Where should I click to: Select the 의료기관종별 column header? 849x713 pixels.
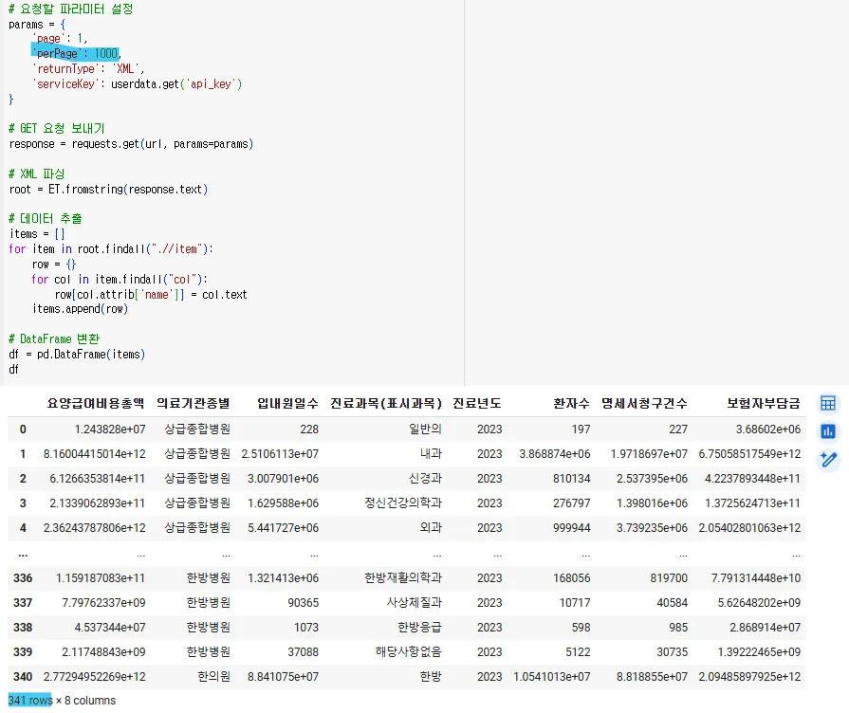tap(194, 403)
